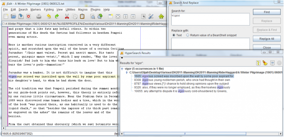Select result line 8308 vigorous young noblemen
The image size is (284, 137).
point(182,80)
